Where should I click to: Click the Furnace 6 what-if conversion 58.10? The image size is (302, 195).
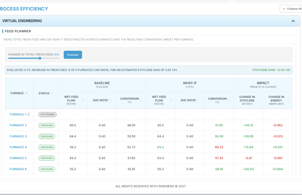(x=219, y=169)
